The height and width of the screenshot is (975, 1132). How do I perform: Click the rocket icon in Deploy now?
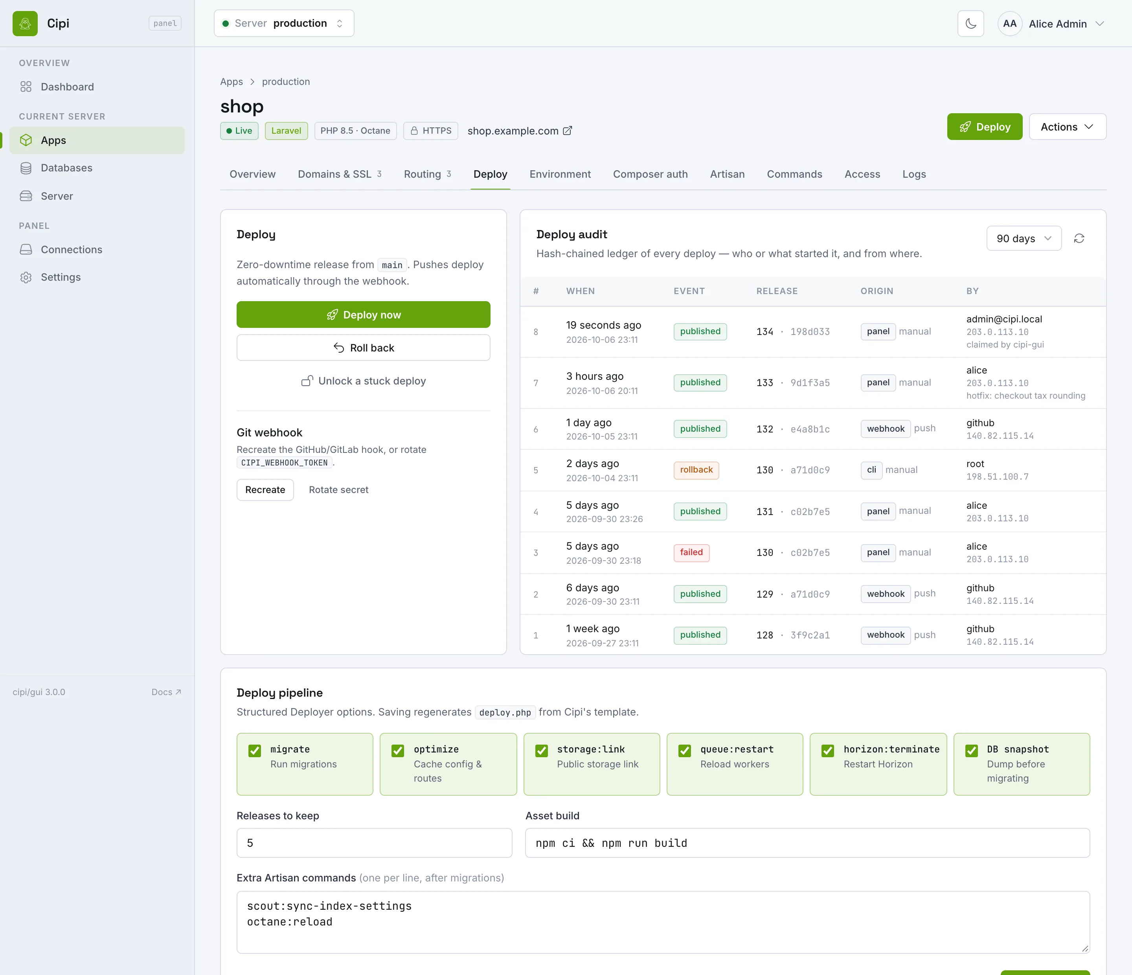coord(332,315)
